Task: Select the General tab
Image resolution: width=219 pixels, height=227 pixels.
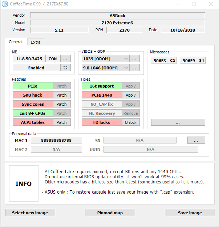Action: tap(16, 42)
